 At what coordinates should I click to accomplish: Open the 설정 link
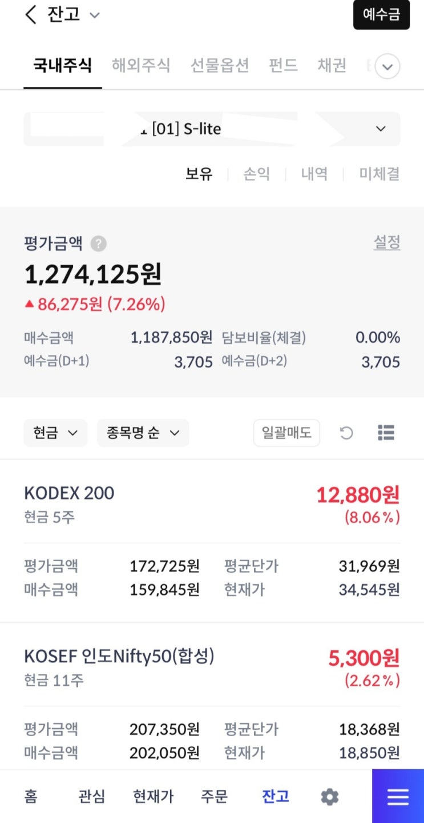tap(387, 242)
